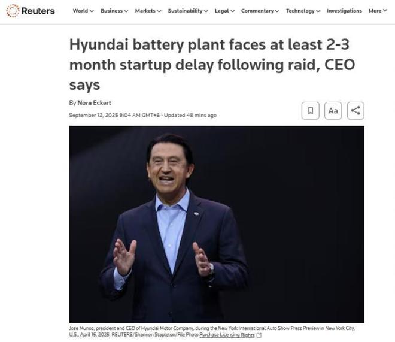This screenshot has height=342, width=395.
Task: Click the external link icon beside Licensing Rights
Action: [259, 335]
